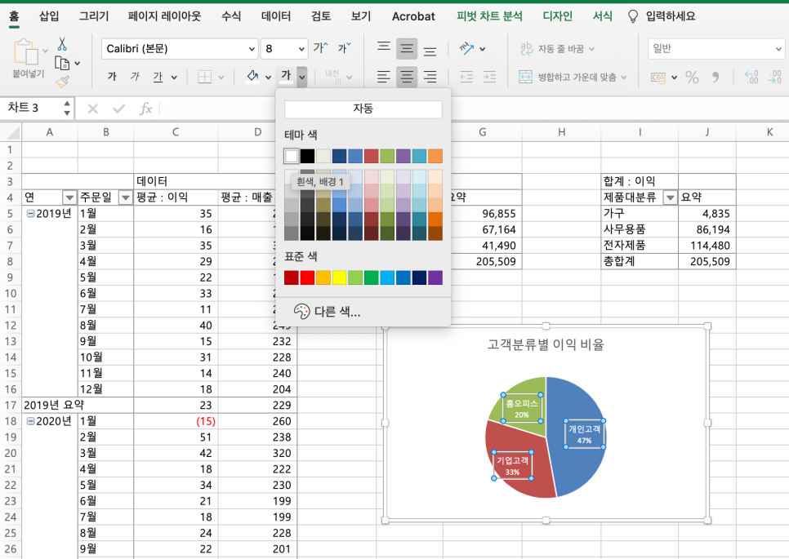The width and height of the screenshot is (789, 559).
Task: Click 병합하고 가운데 맞춤 button
Action: tap(573, 78)
